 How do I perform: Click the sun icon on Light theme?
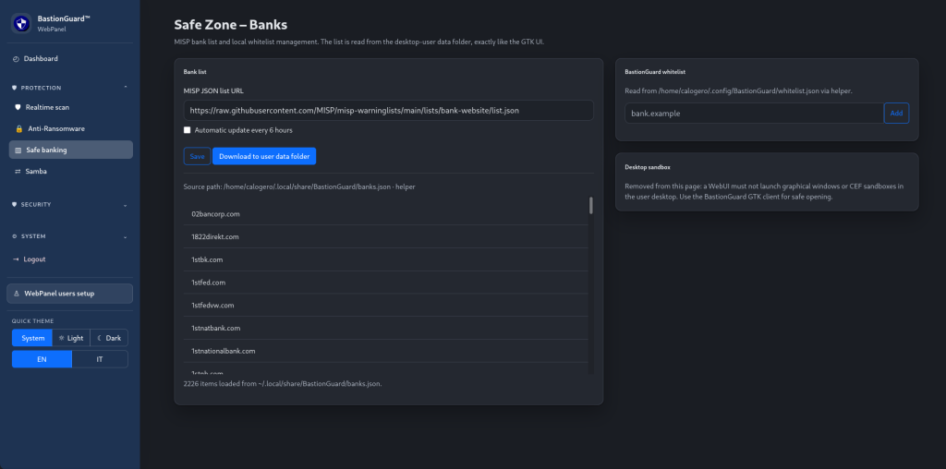click(61, 338)
